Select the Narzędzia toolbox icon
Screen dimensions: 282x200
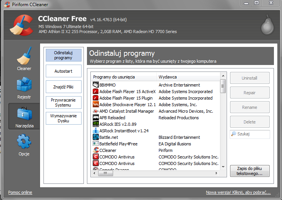pos(25,113)
